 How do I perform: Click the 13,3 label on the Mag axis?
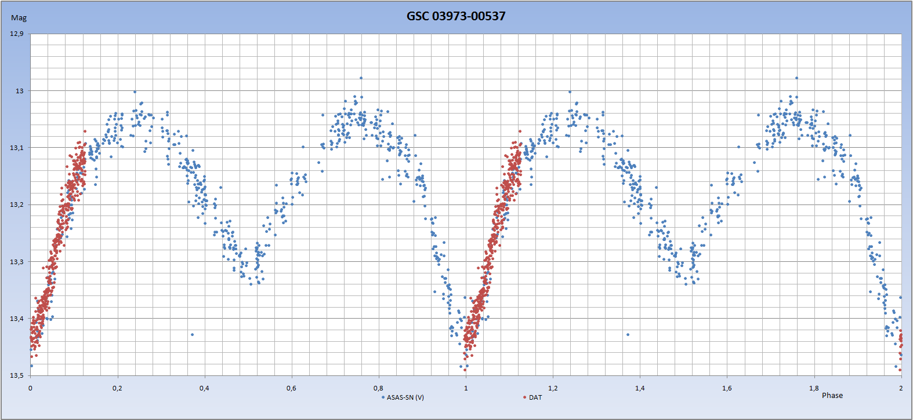(x=17, y=262)
